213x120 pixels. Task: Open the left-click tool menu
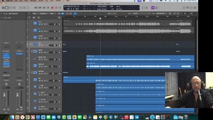109,13
